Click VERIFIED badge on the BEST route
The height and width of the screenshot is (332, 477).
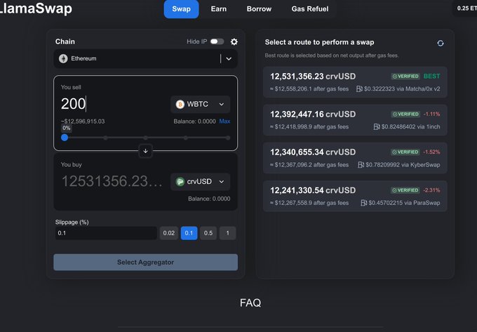coord(405,76)
